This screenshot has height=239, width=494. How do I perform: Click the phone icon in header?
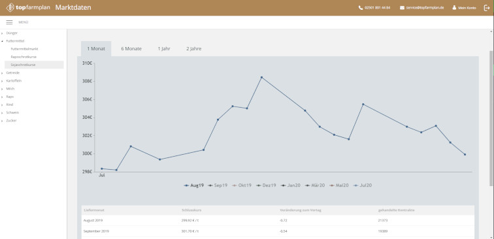pos(361,8)
